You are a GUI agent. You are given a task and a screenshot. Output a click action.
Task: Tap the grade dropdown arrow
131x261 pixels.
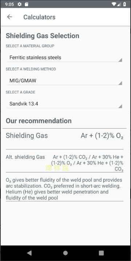(120, 106)
